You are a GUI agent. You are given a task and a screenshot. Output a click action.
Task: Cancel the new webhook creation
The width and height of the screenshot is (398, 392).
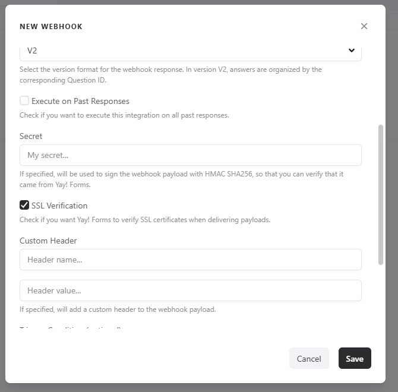point(309,359)
